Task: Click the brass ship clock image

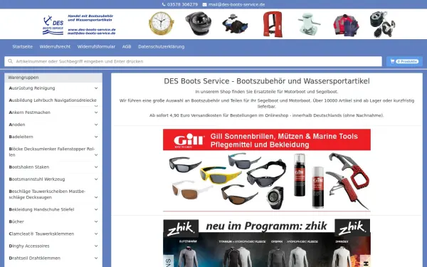Action: click(162, 23)
